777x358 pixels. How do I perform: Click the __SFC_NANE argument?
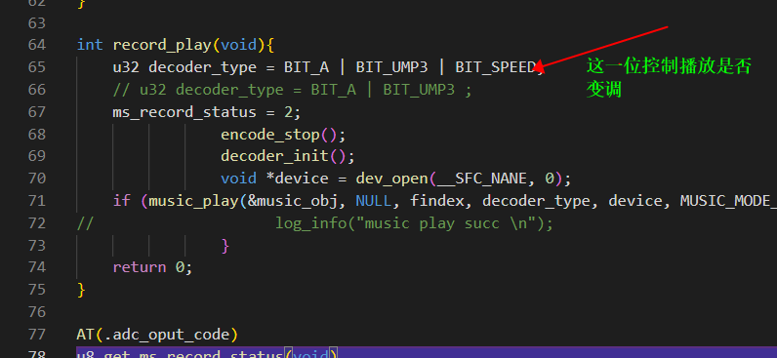point(481,179)
